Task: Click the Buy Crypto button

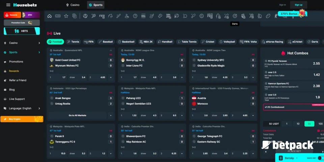Action: pos(22,119)
